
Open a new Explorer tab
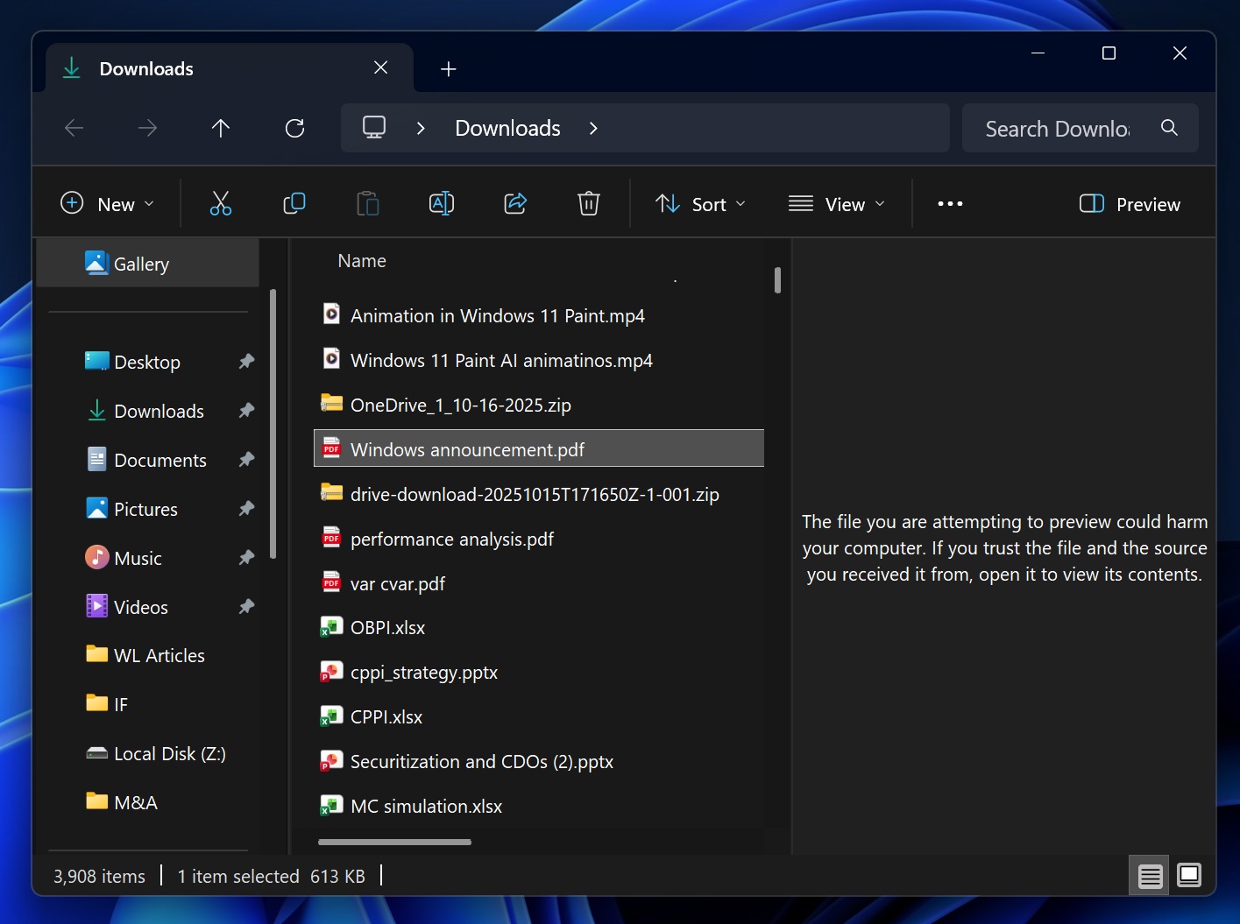point(448,68)
